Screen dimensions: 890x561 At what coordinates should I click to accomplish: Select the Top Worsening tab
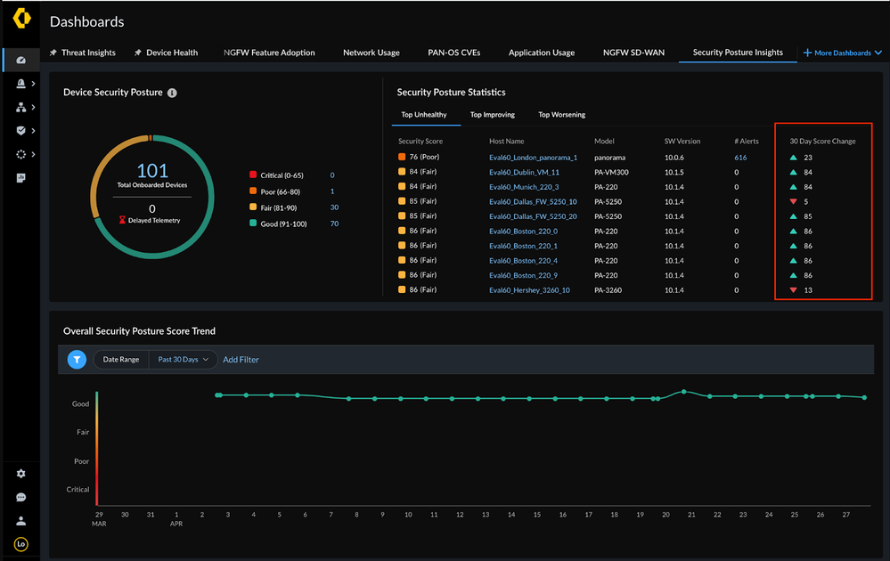561,115
